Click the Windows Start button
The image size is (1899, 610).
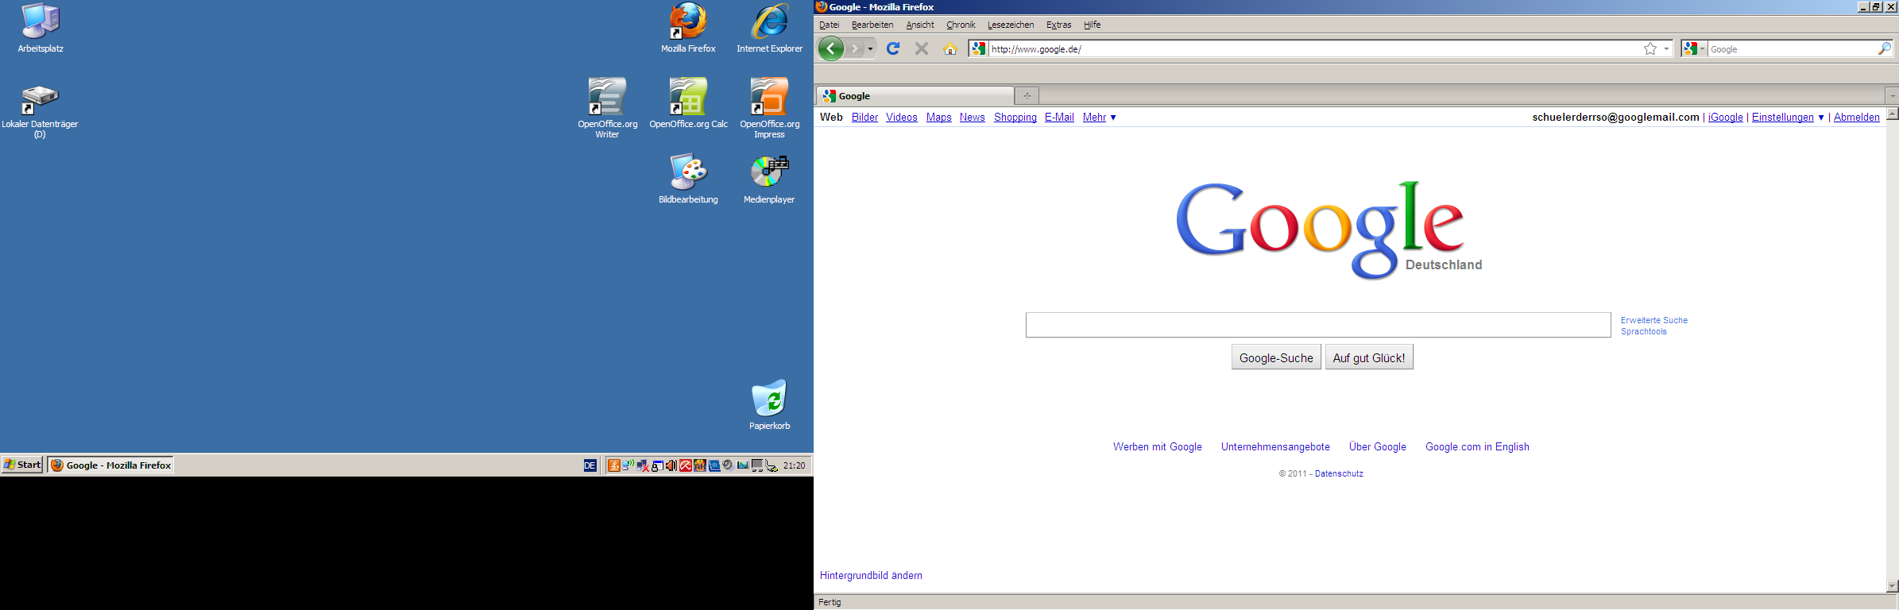pos(22,465)
